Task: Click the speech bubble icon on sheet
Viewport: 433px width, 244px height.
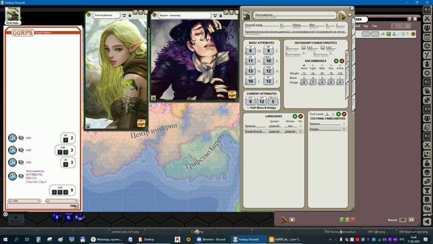Action: 350,15
